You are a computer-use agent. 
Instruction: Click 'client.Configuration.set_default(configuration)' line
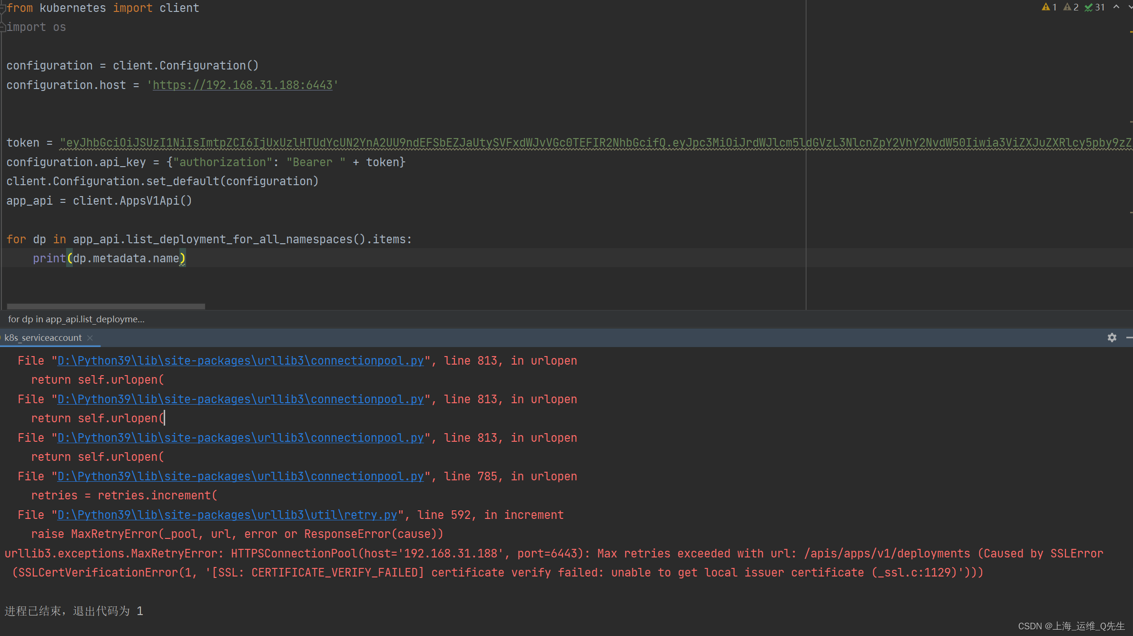(x=162, y=181)
